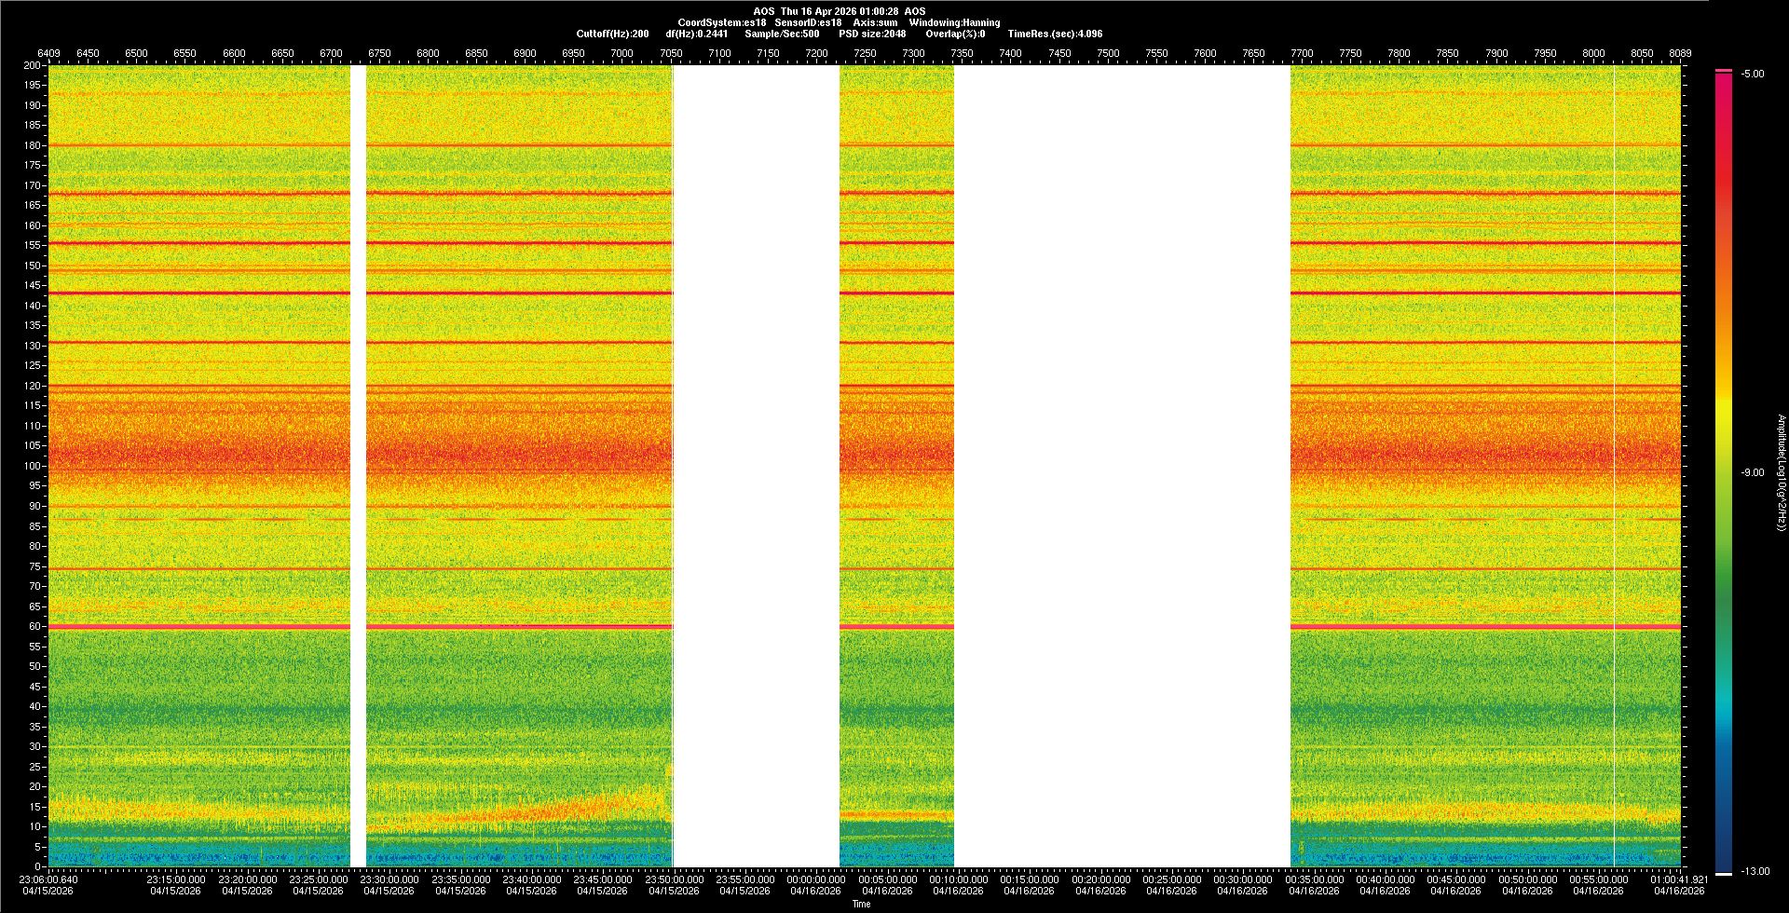Click the widest white data gap
This screenshot has width=1789, height=913.
pyautogui.click(x=1122, y=466)
